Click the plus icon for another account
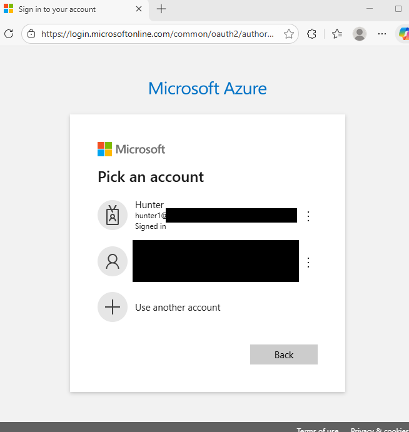 tap(113, 307)
